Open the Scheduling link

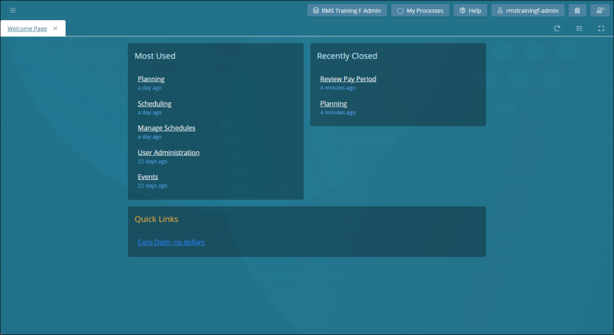154,104
